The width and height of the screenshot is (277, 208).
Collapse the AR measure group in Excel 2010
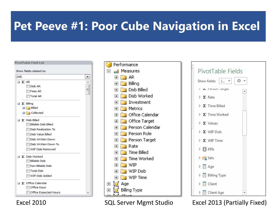coord(19,82)
